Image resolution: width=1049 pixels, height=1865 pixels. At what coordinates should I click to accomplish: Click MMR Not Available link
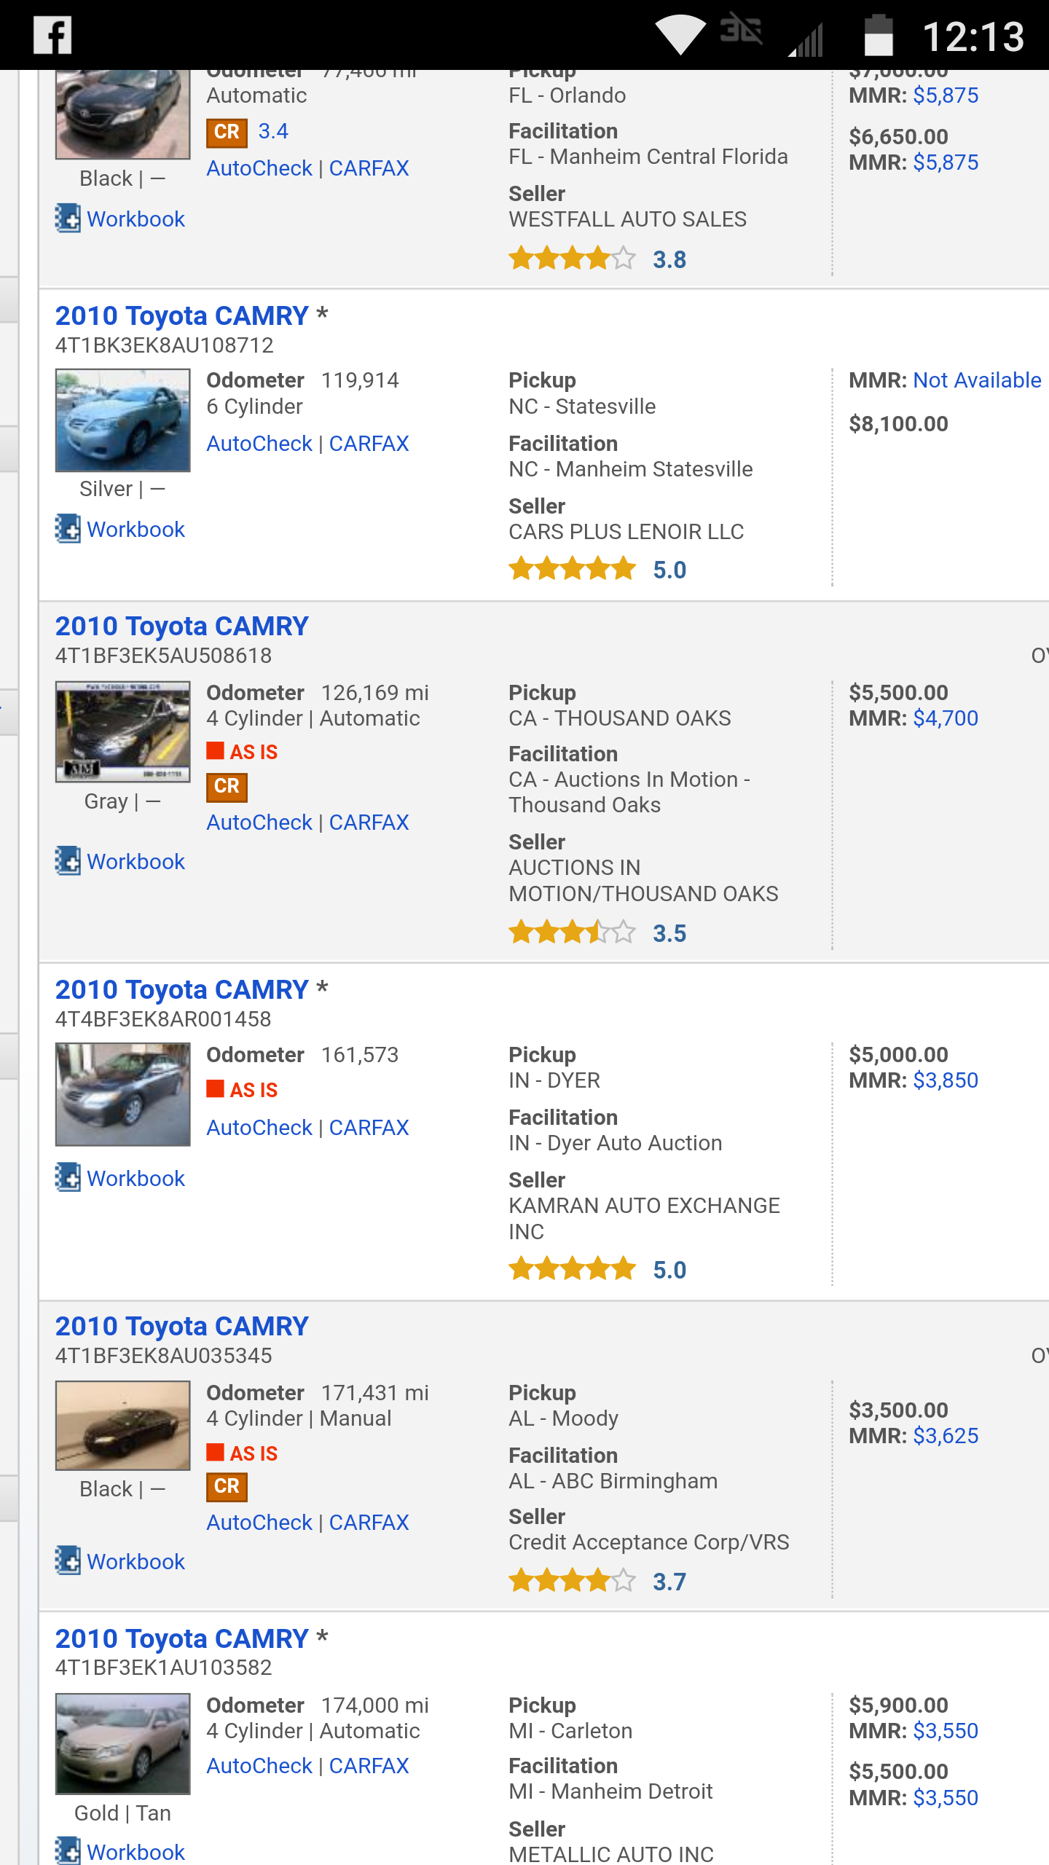[x=977, y=380]
